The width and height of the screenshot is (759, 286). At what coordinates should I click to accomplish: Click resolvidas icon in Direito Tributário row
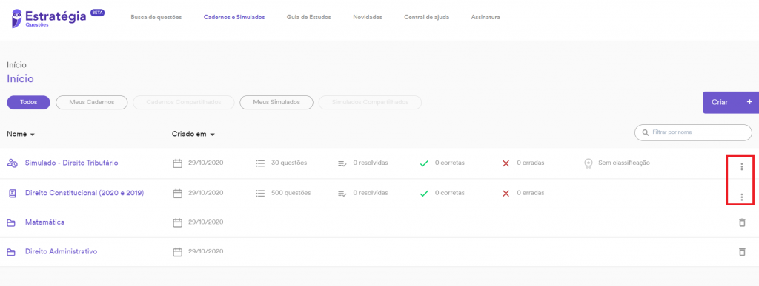[x=342, y=163]
